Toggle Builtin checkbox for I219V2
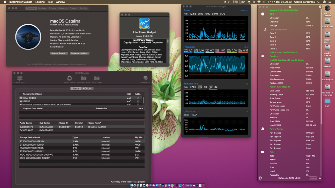Image resolution: width=335 pixels, height=188 pixels. point(138,101)
